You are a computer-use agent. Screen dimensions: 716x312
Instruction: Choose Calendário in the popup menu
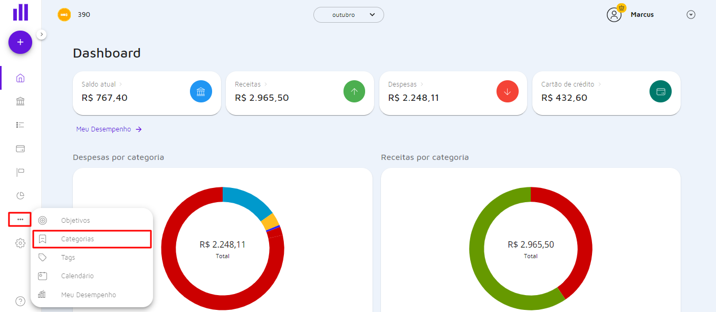tap(77, 276)
